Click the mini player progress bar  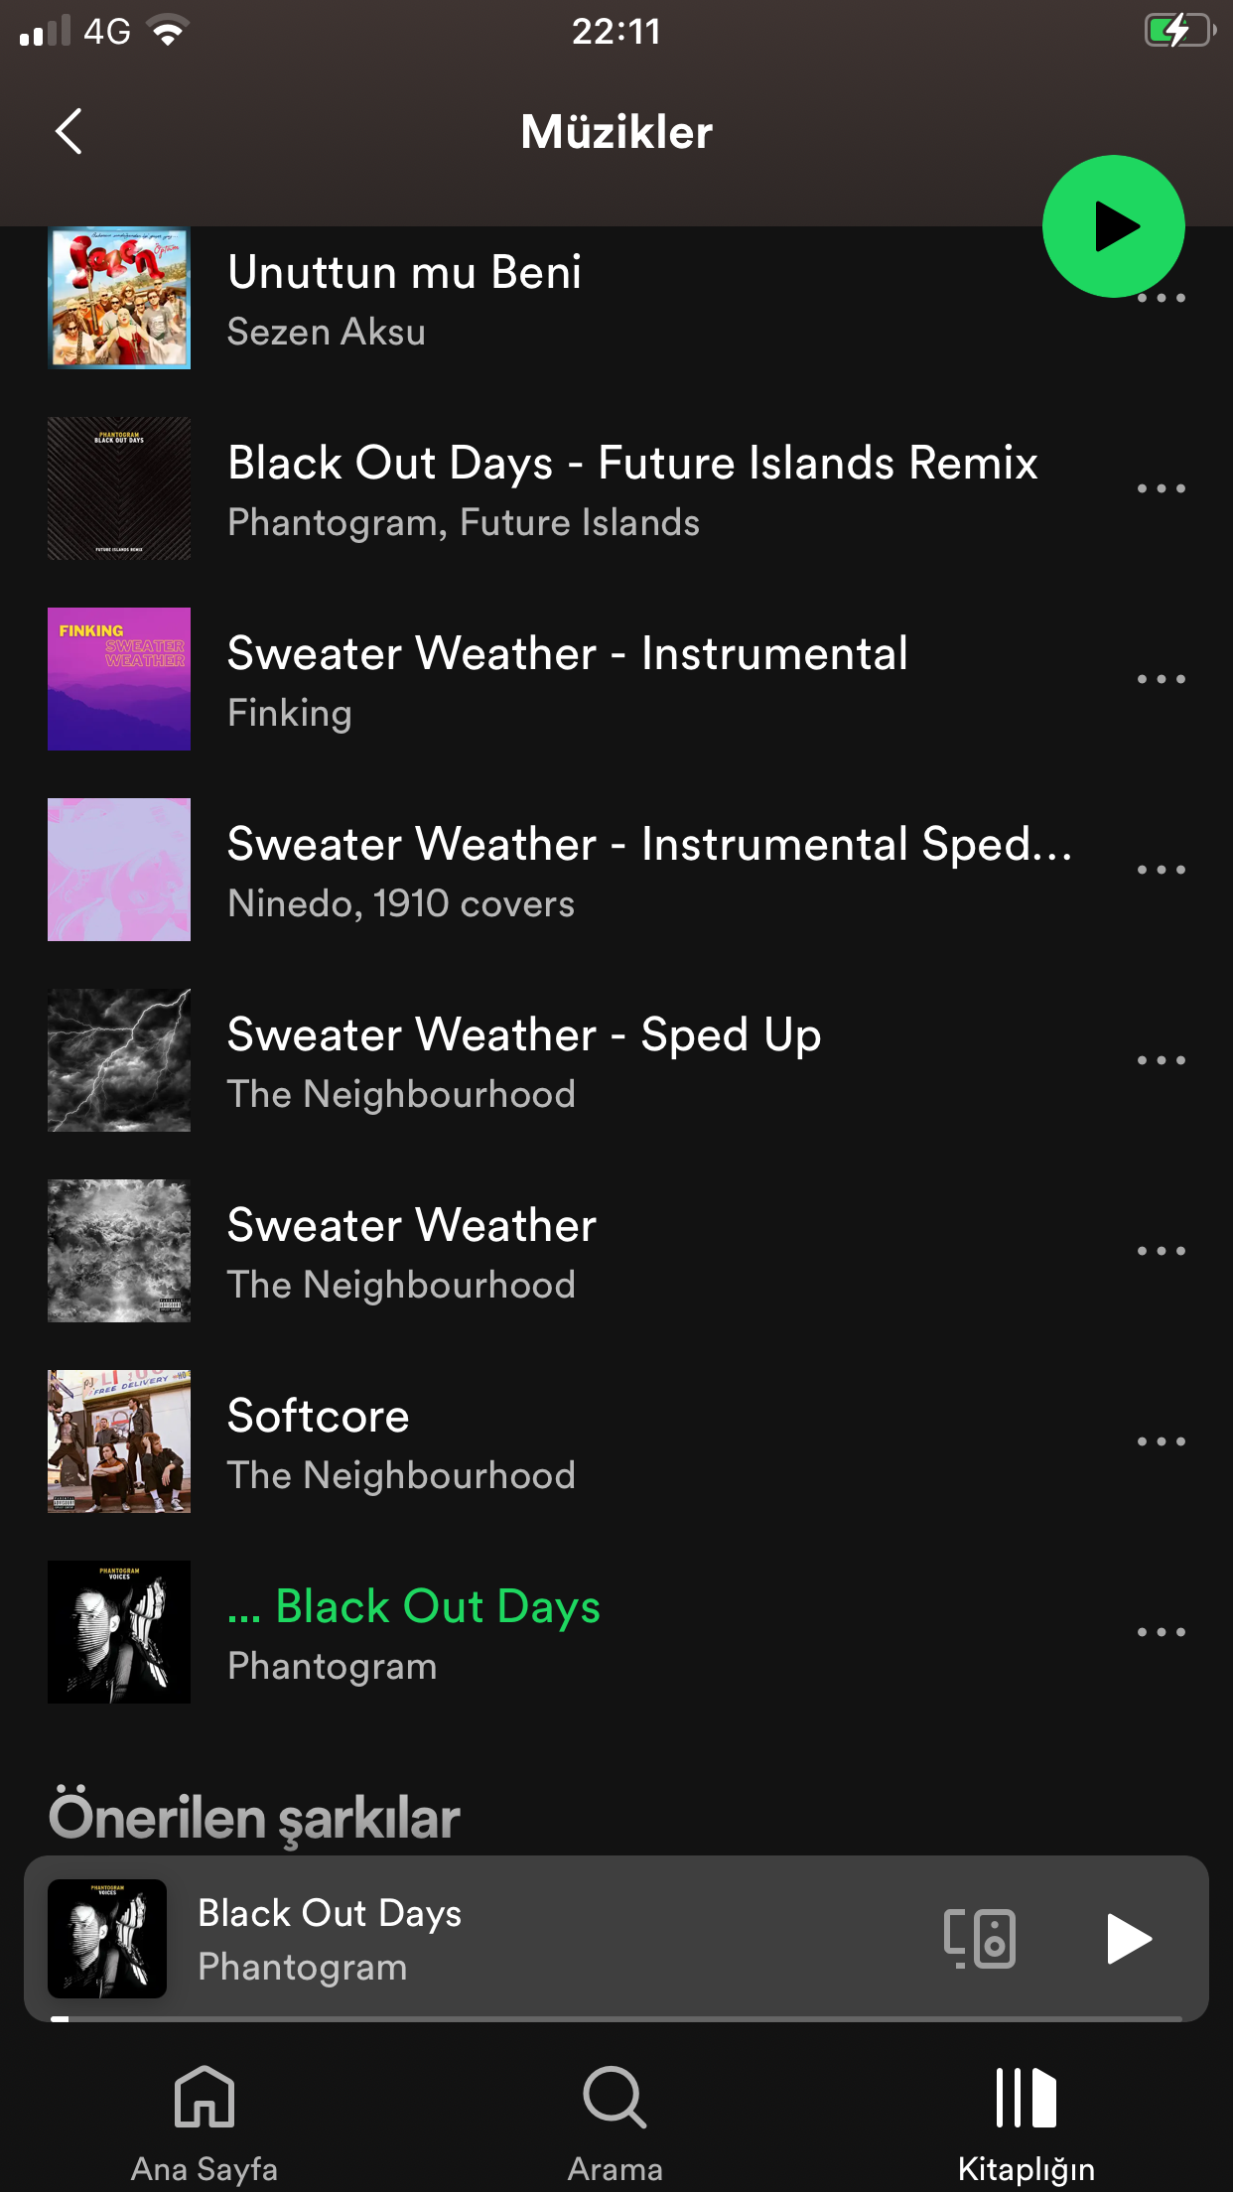(x=616, y=2018)
